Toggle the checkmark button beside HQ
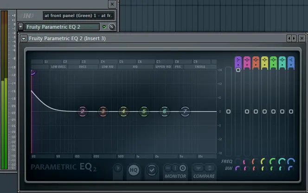Image resolution: width=308 pixels, height=193 pixels. [x=152, y=170]
